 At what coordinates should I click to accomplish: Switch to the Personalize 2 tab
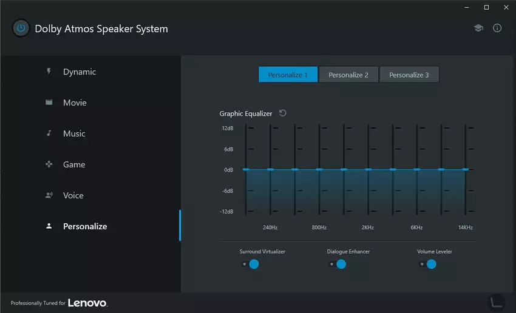[348, 75]
